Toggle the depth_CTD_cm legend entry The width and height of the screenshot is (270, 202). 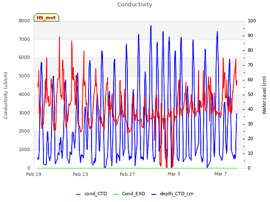173,194
